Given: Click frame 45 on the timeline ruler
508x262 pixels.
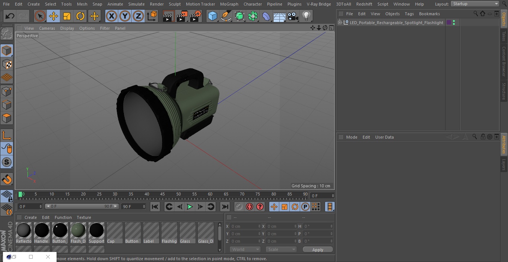Looking at the screenshot, I should (163, 194).
